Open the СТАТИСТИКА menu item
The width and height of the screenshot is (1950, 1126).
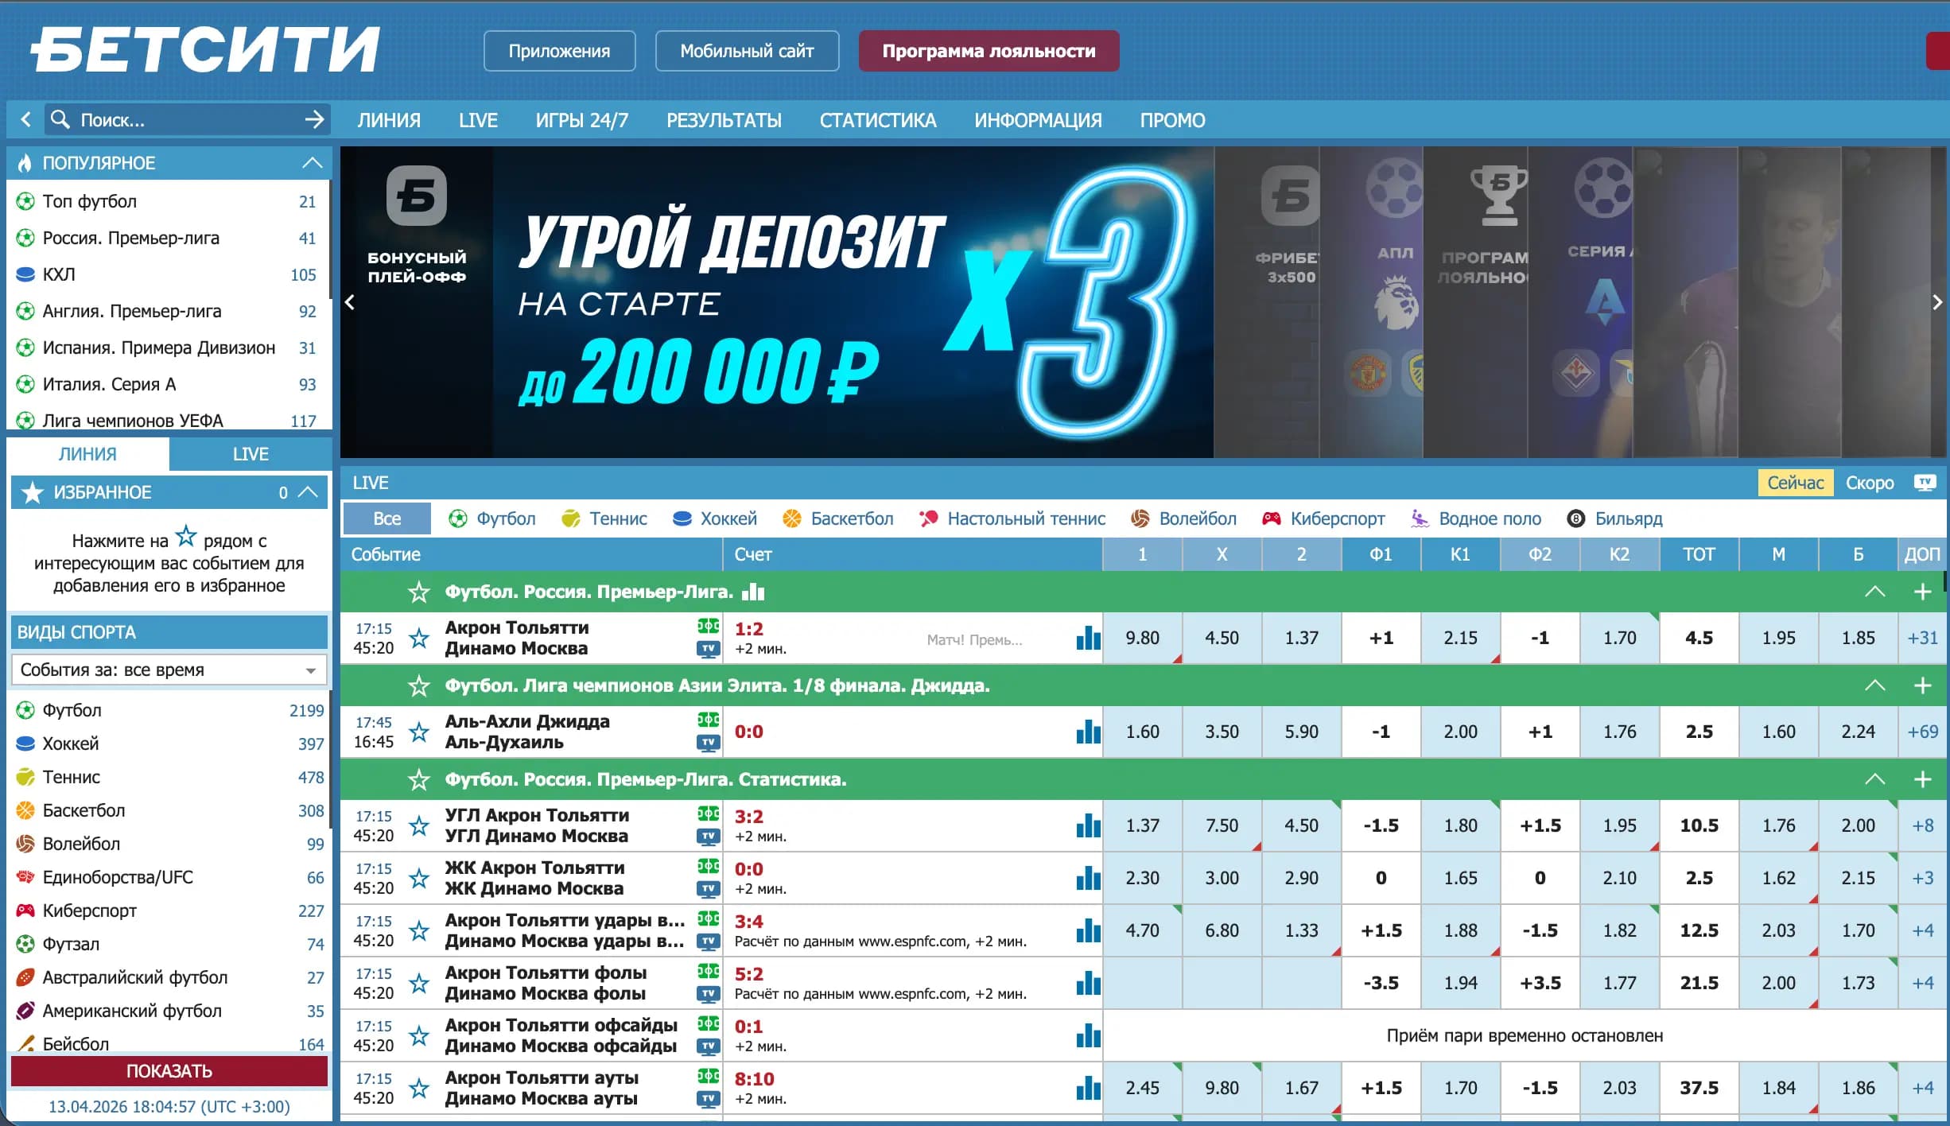[x=878, y=120]
